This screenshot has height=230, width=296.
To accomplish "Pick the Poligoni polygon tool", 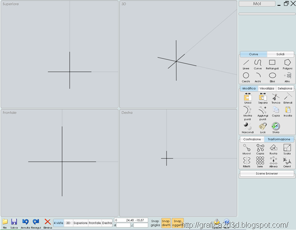I will point(287,64).
